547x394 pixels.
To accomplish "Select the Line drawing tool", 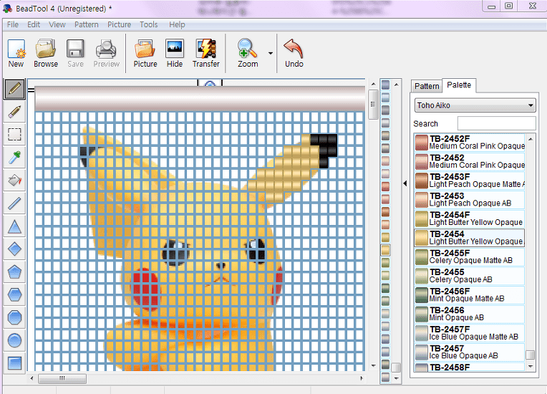I will coord(14,203).
